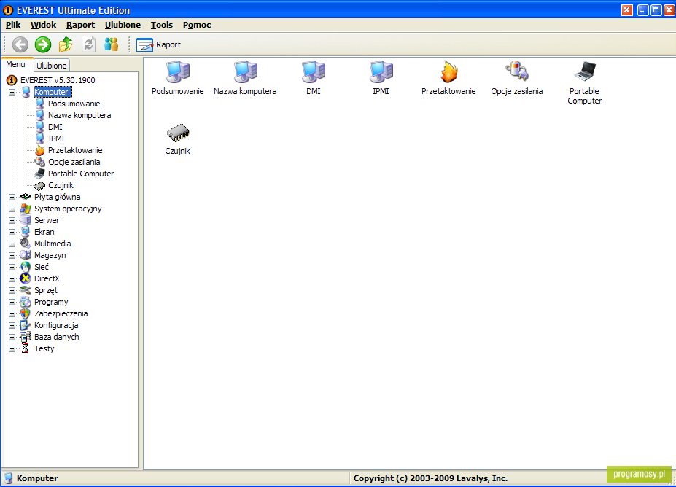This screenshot has width=676, height=487.
Task: Click the green Forward arrow toolbar button
Action: tap(43, 44)
